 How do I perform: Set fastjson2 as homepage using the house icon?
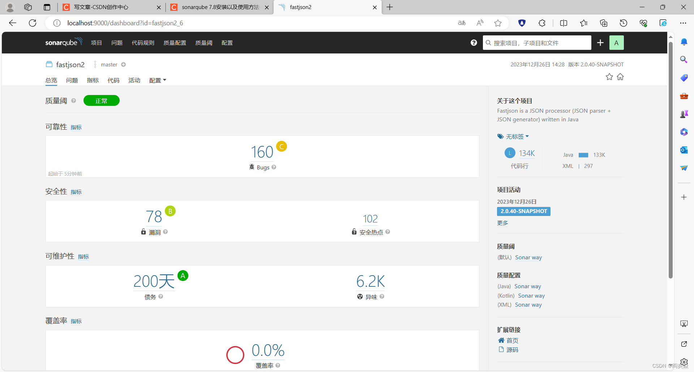620,77
